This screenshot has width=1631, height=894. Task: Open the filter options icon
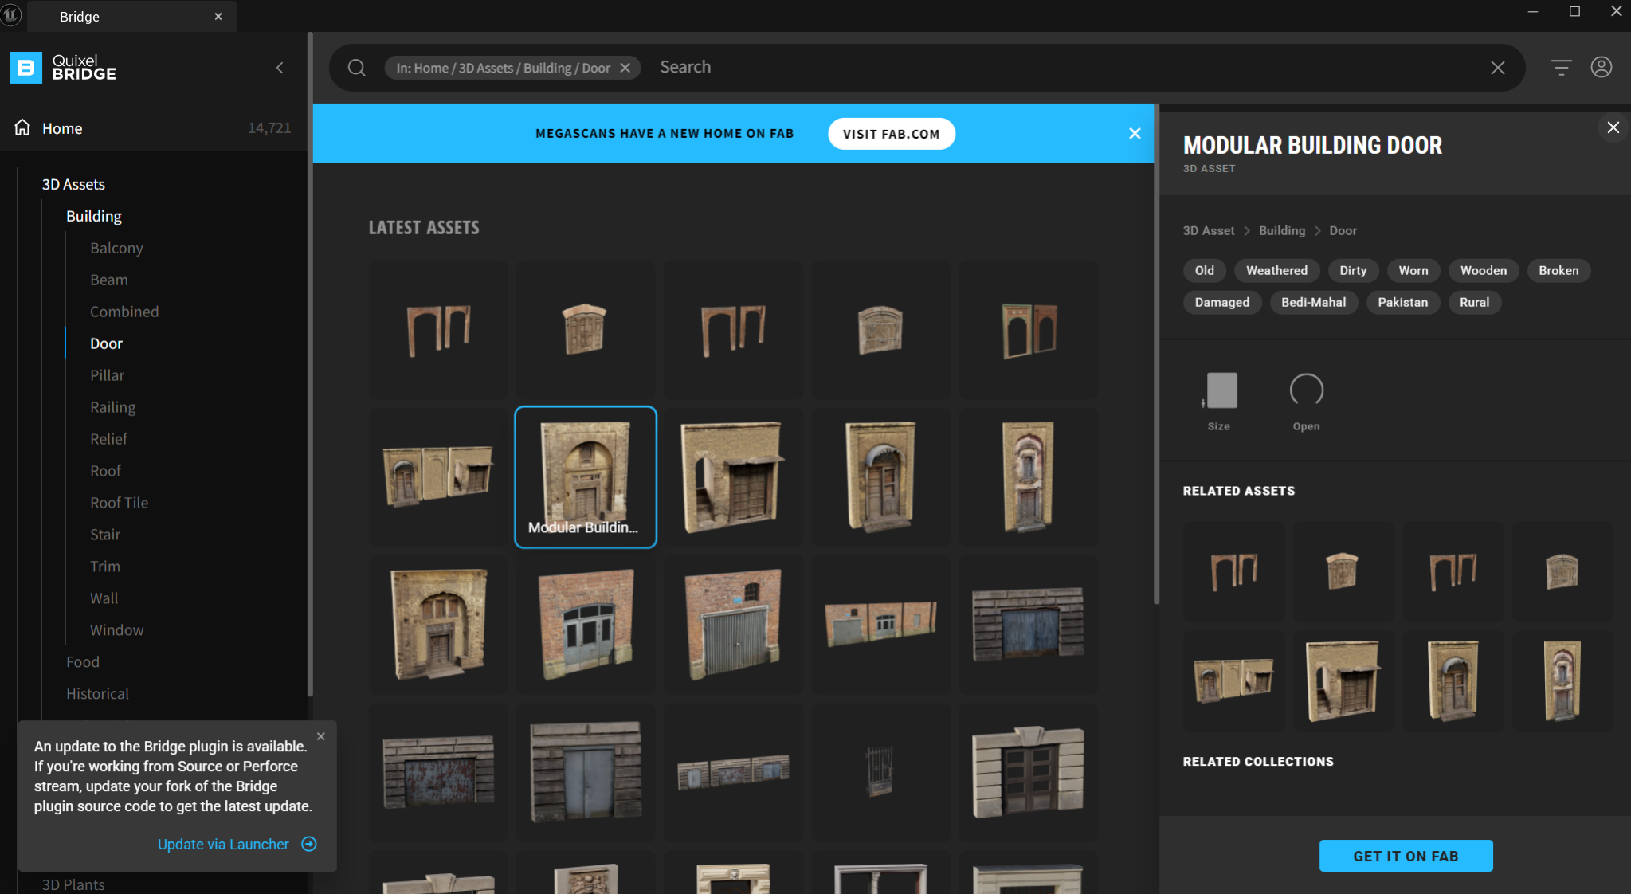click(1561, 68)
